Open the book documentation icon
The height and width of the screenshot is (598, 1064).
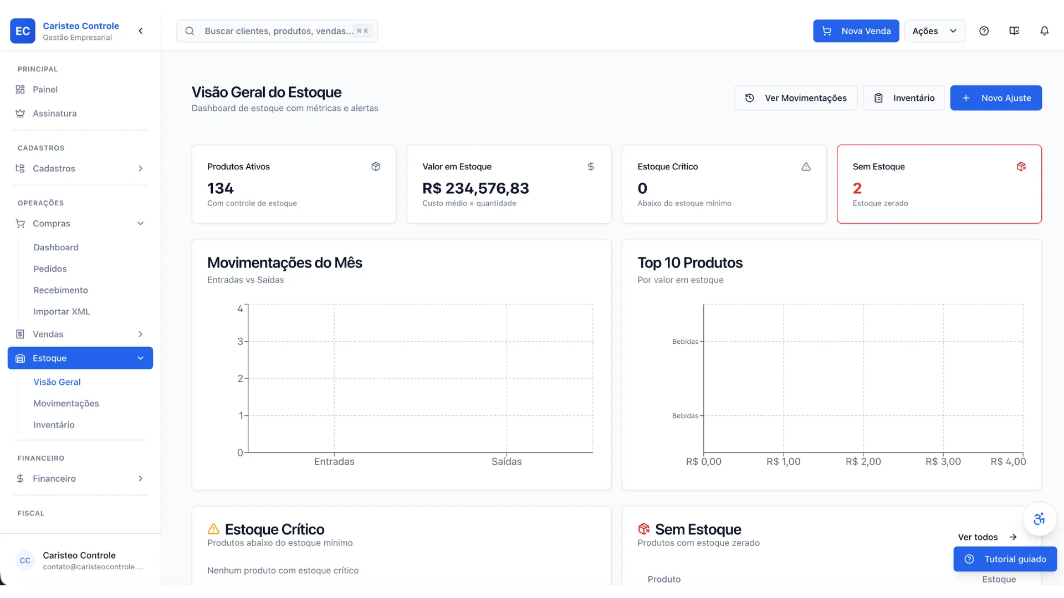1014,31
